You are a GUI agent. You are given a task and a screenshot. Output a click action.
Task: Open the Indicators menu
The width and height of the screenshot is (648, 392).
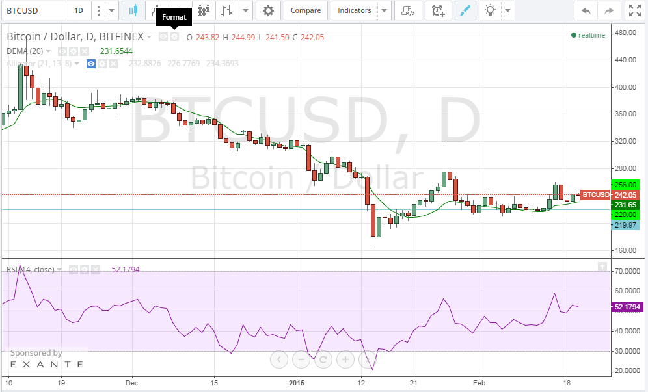point(354,10)
